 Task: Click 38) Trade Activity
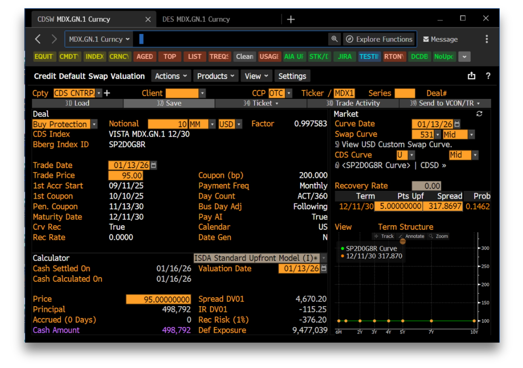click(353, 103)
